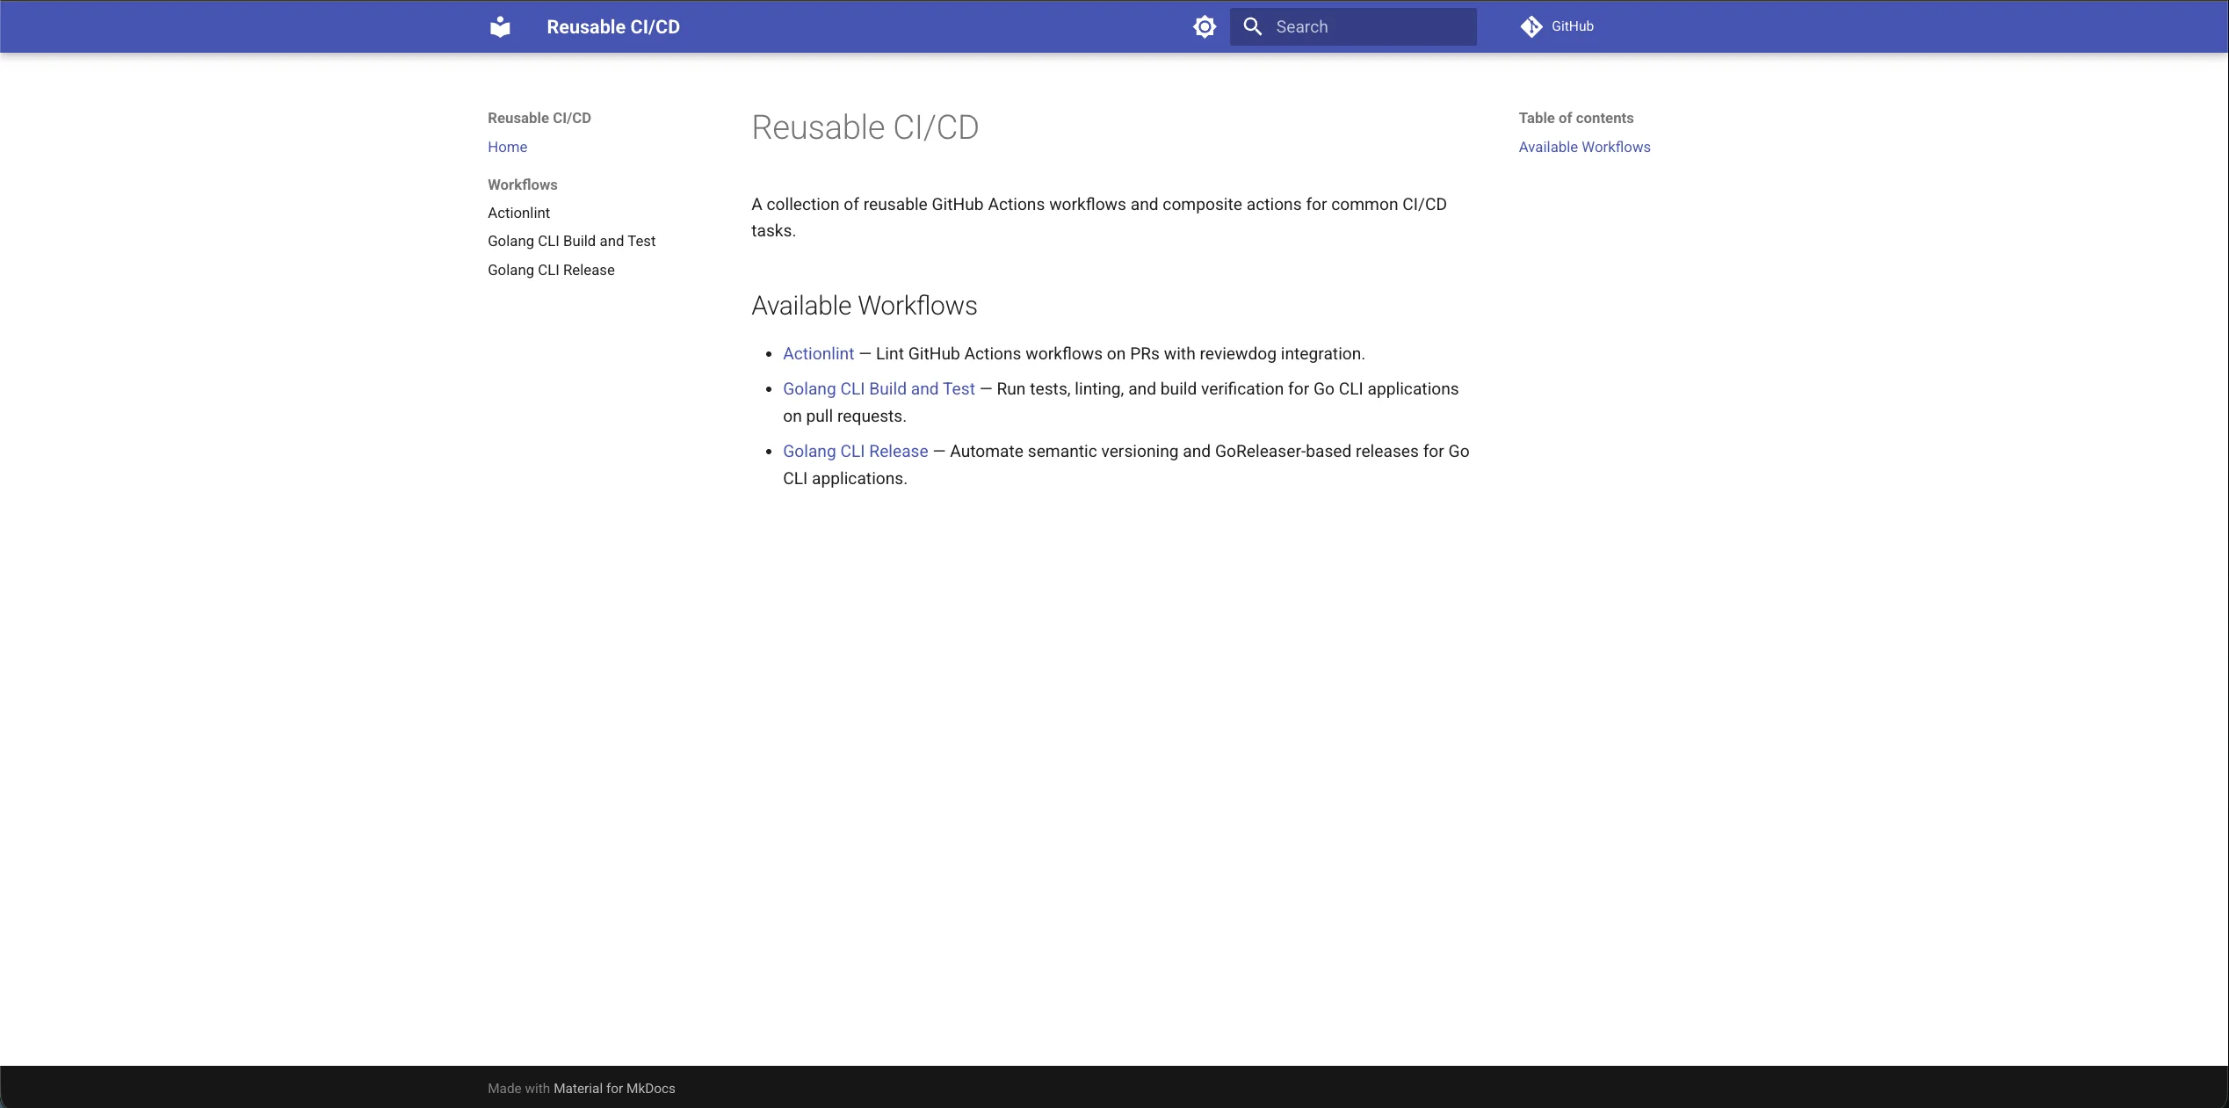The image size is (2229, 1108).
Task: Jump to Available Workflows in table of contents
Action: [x=1585, y=147]
